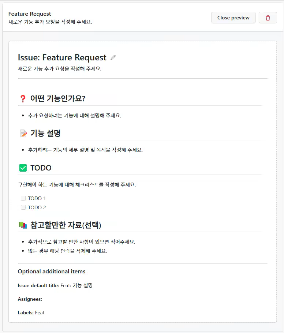This screenshot has width=284, height=333.
Task: Select the TODO section heading
Action: tap(41, 168)
